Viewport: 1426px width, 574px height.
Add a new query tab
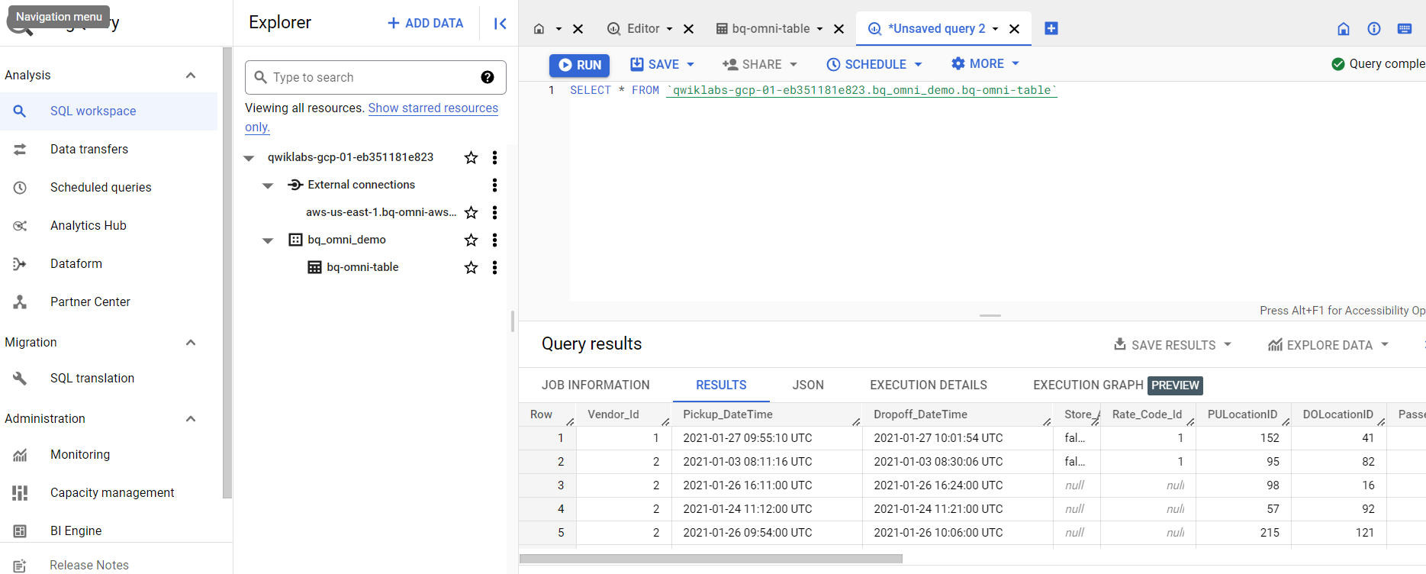pos(1051,28)
